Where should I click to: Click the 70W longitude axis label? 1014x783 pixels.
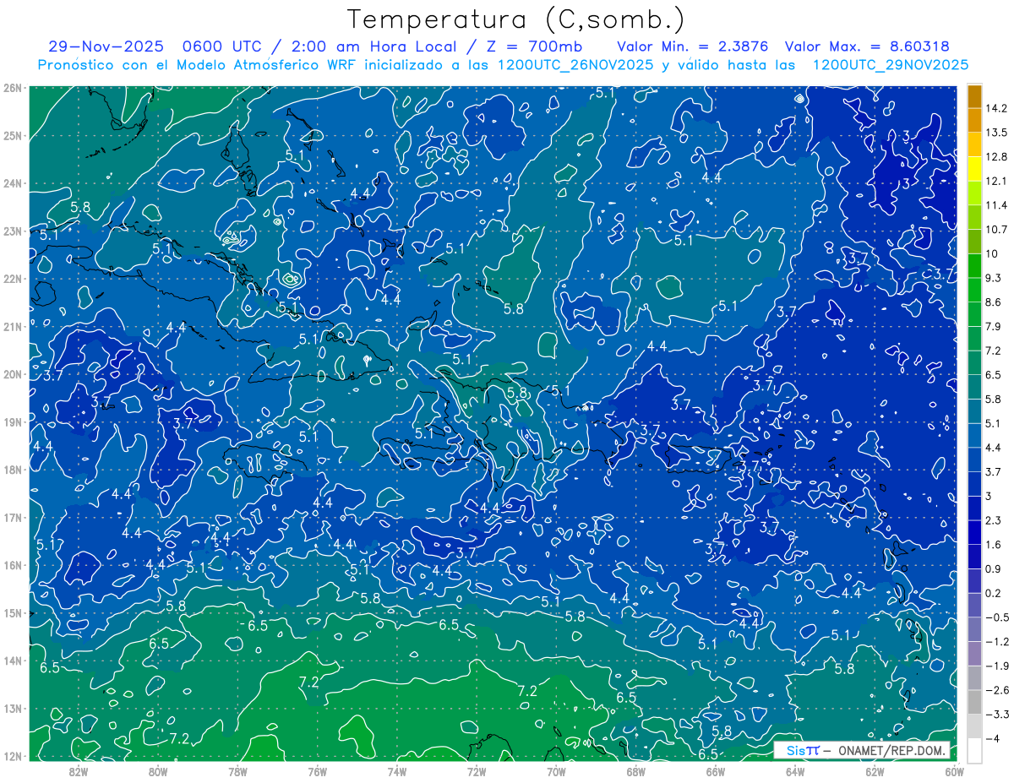[556, 771]
